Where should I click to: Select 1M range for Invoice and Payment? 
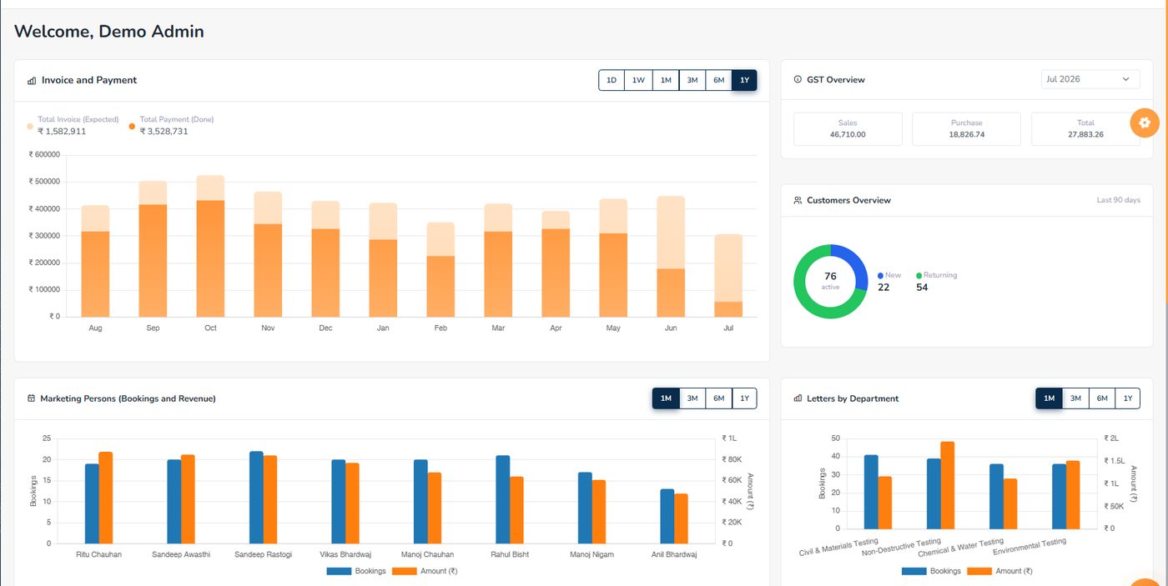click(666, 80)
